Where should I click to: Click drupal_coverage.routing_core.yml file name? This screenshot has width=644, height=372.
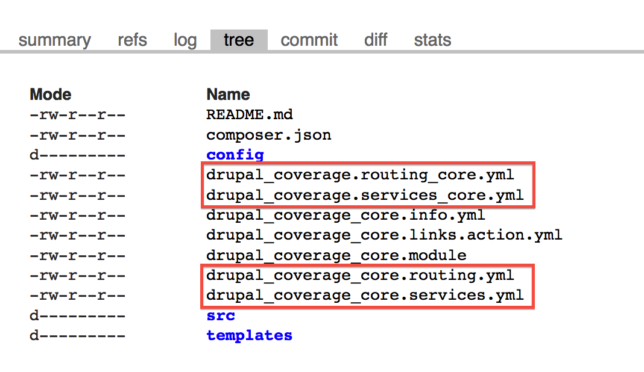pos(360,175)
